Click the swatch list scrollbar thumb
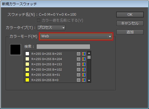 [x=89, y=57]
